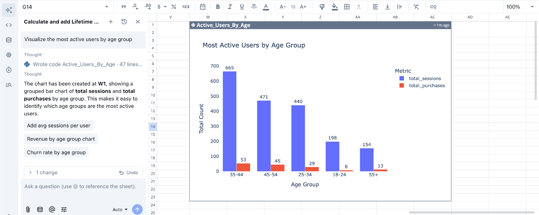Open the date format calendar icon

[203, 7]
